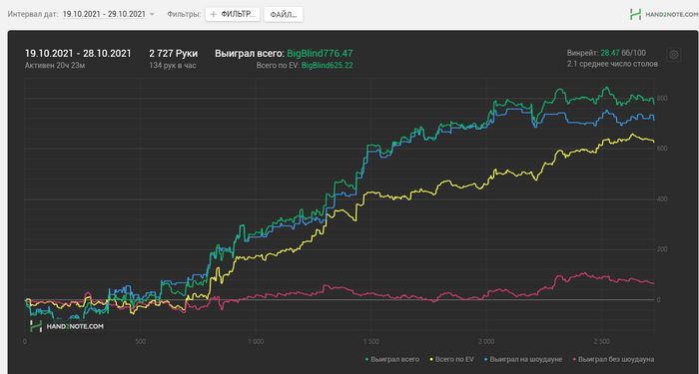This screenshot has width=699, height=374.
Task: Toggle the yellow Всего по EV legend series
Action: point(450,359)
